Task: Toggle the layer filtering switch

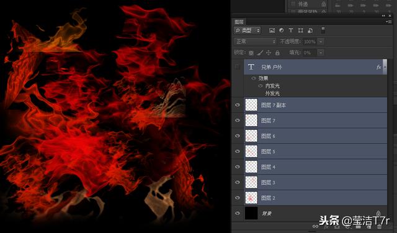Action: (323, 30)
